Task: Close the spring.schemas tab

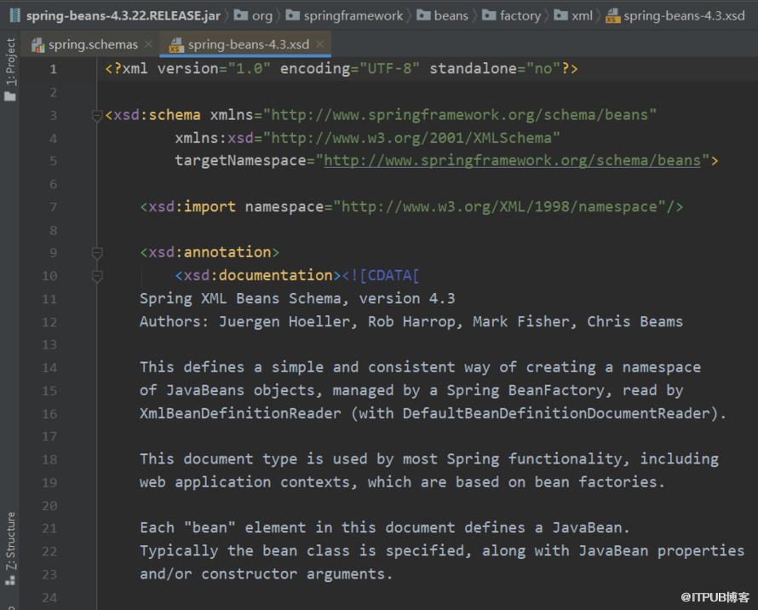Action: coord(148,44)
